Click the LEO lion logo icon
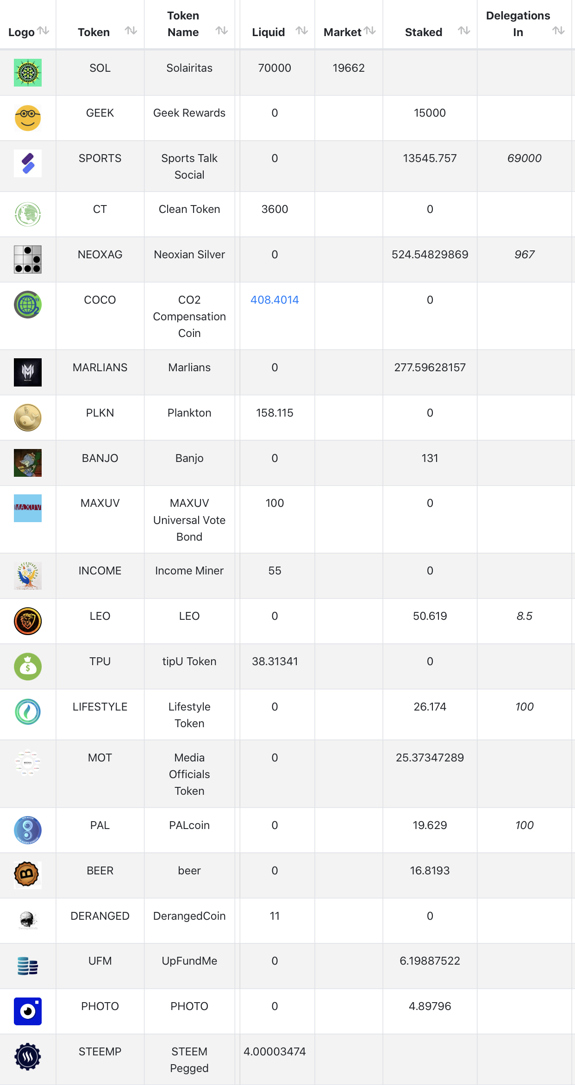Viewport: 575px width, 1085px height. pyautogui.click(x=28, y=621)
